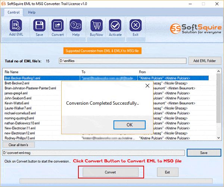Screen dimensions: 224x187
Task: Select new-Electrician12.eml file
Action: tap(19, 133)
